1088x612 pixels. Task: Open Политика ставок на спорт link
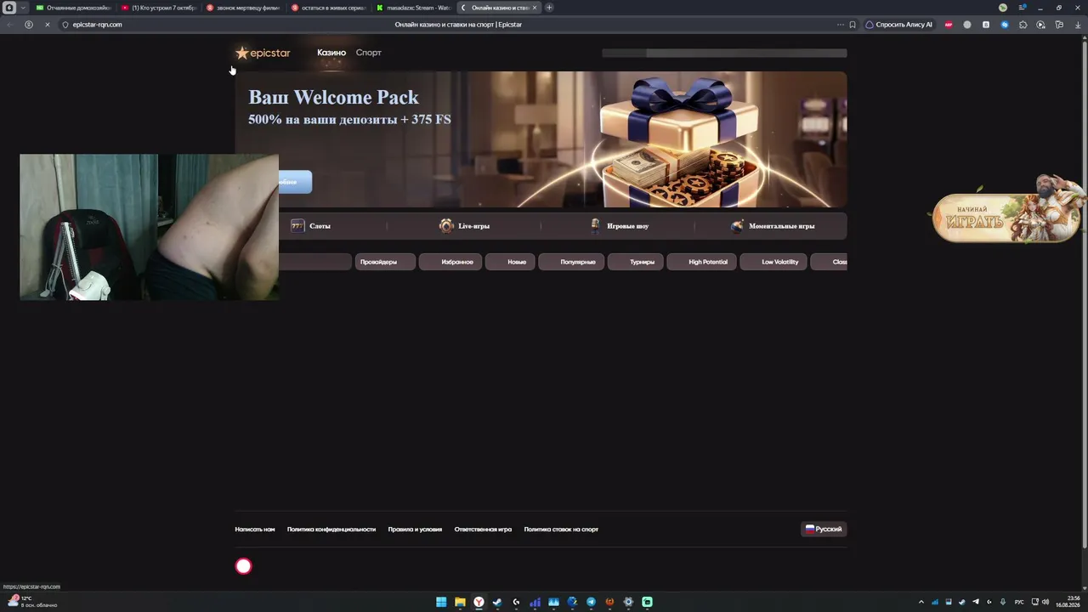pos(561,530)
